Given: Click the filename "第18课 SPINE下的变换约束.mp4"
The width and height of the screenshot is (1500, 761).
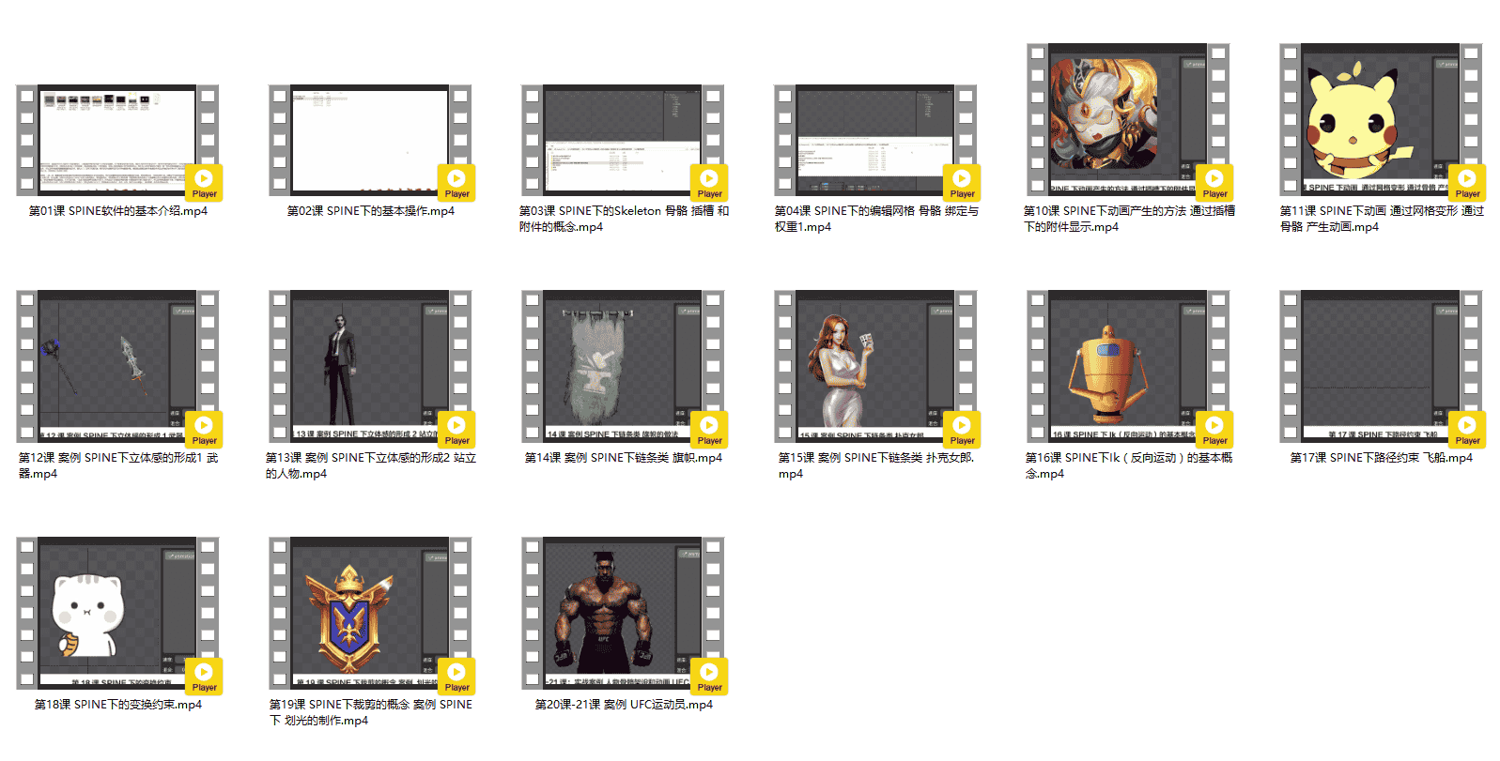Looking at the screenshot, I should [118, 705].
